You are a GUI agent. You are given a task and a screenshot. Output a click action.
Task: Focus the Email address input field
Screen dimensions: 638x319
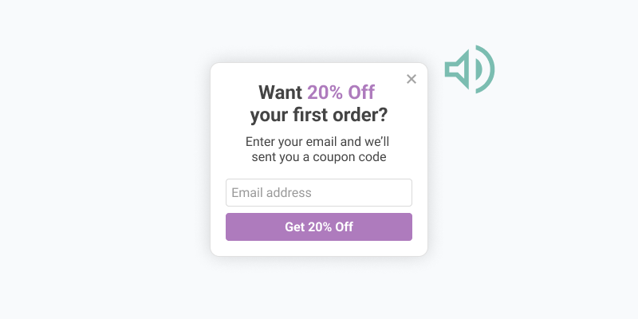319,193
